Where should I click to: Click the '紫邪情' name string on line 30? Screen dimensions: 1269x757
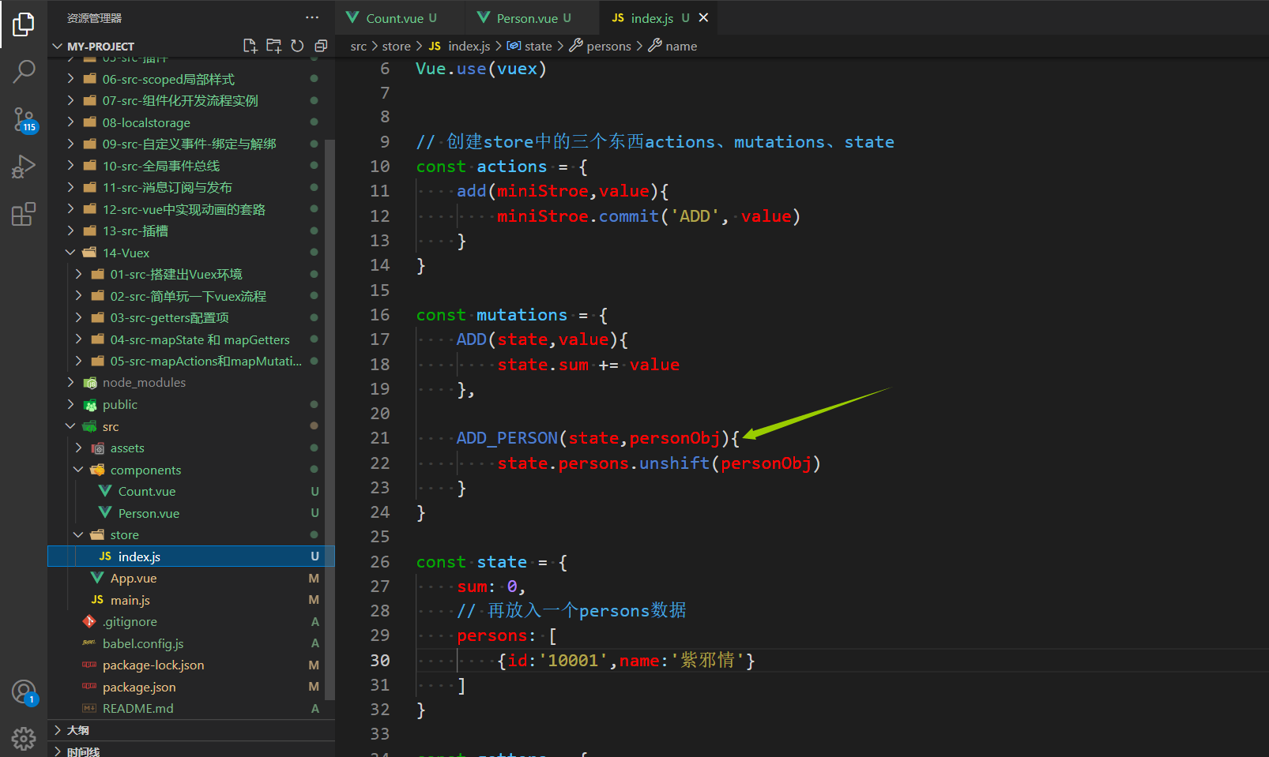(708, 661)
